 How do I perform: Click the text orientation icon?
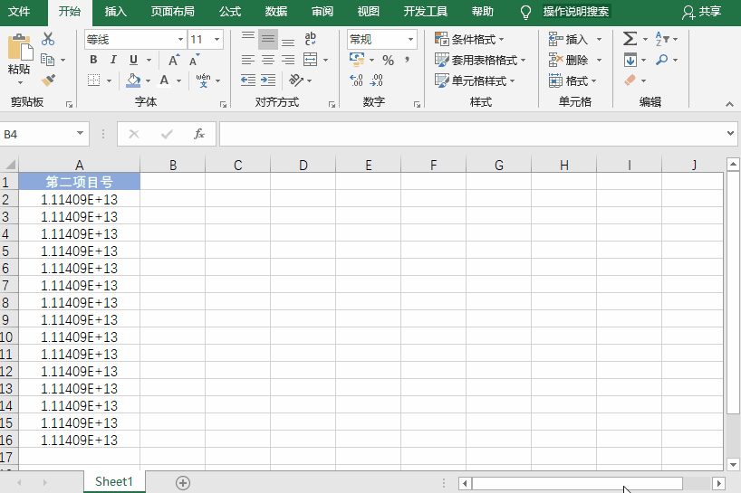[296, 81]
